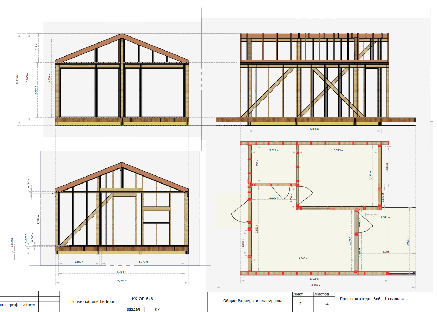Viewport: 437px width, 312px height.
Task: Select the "3,025 м" terrace depth dimension
Action: pyautogui.click(x=407, y=241)
